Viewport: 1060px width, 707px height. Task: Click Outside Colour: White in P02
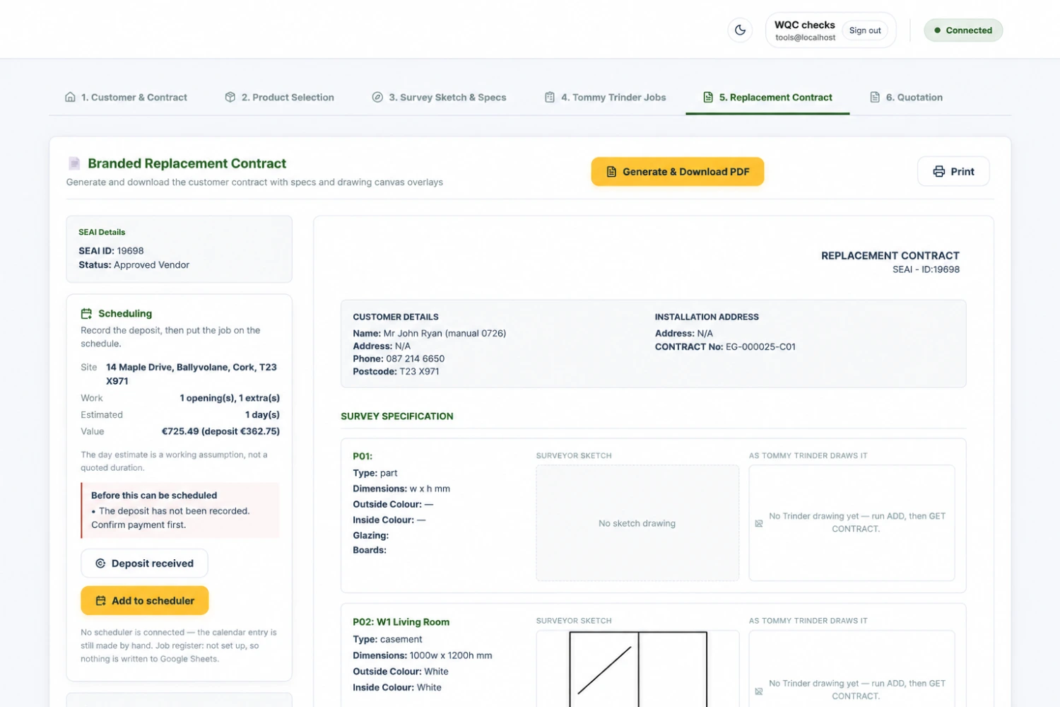(401, 672)
